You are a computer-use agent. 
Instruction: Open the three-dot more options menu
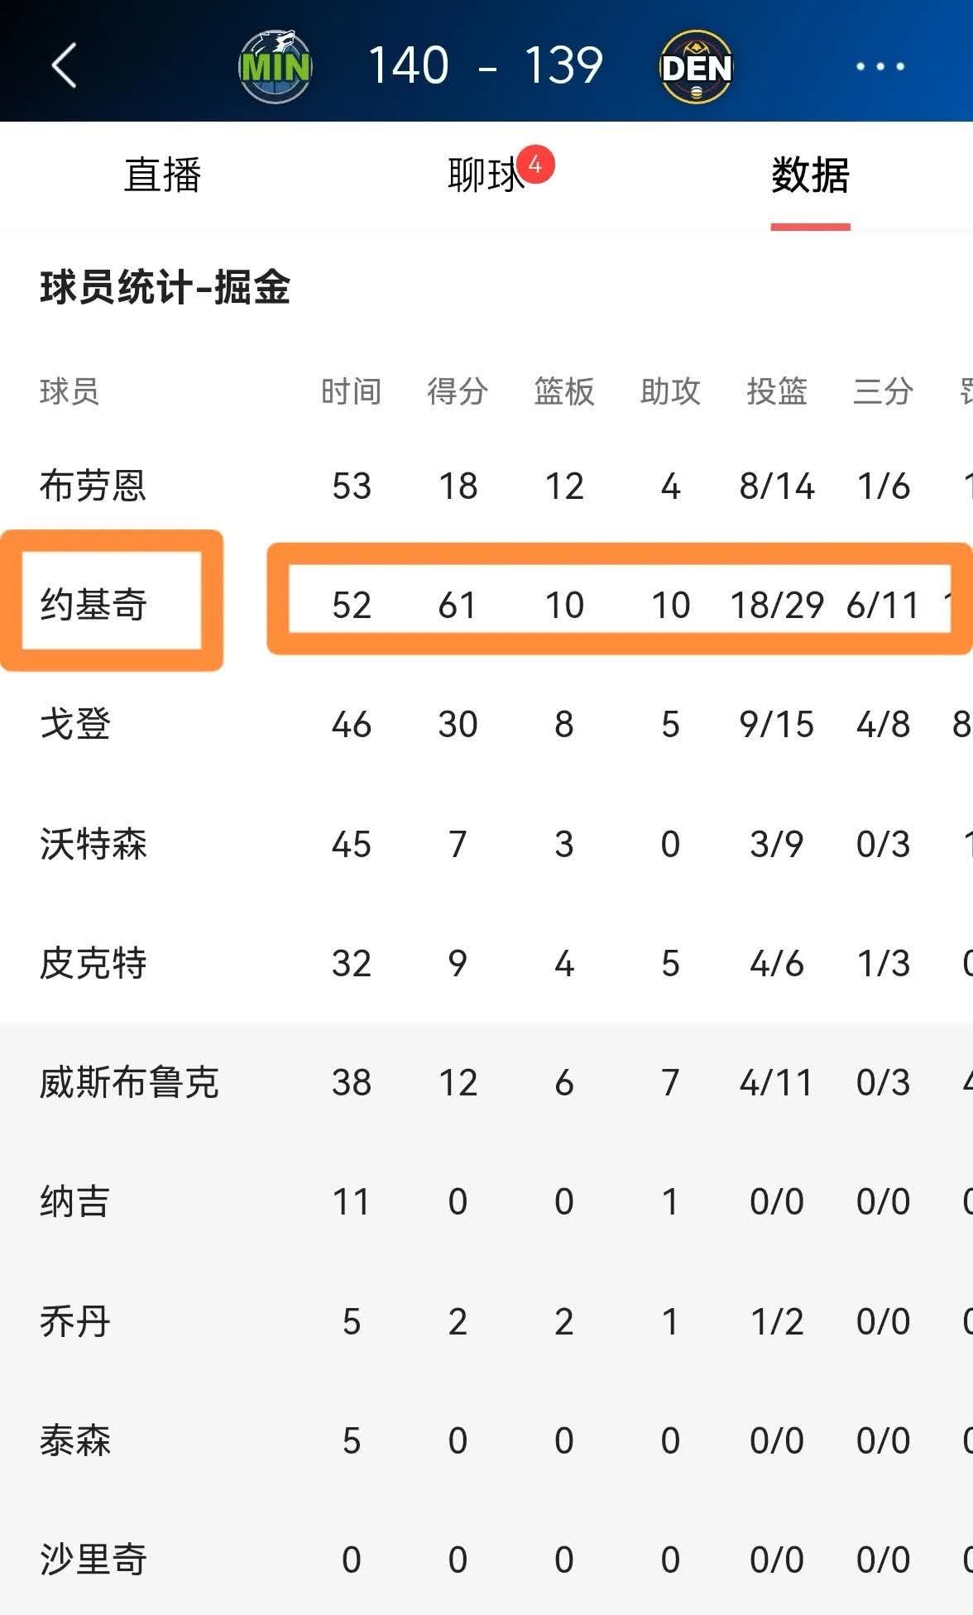880,66
